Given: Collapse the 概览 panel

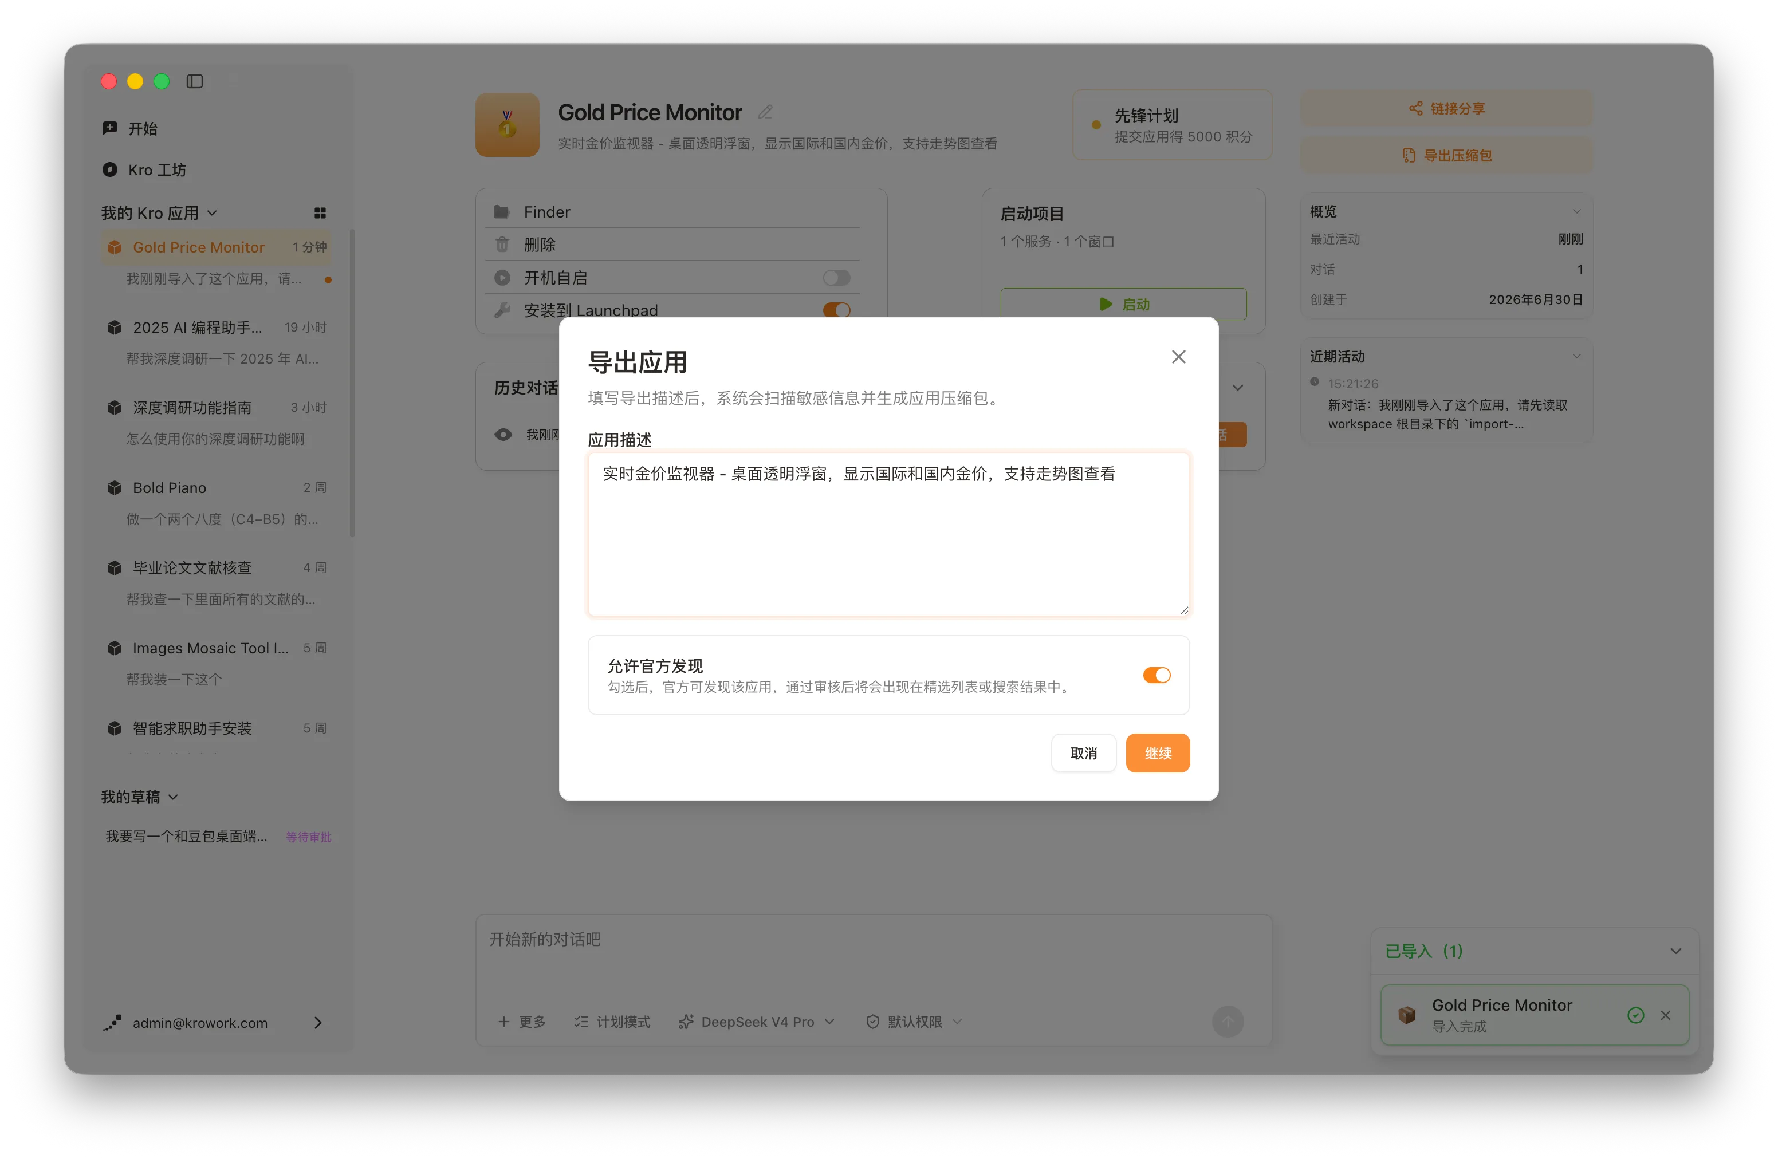Looking at the screenshot, I should coord(1576,211).
